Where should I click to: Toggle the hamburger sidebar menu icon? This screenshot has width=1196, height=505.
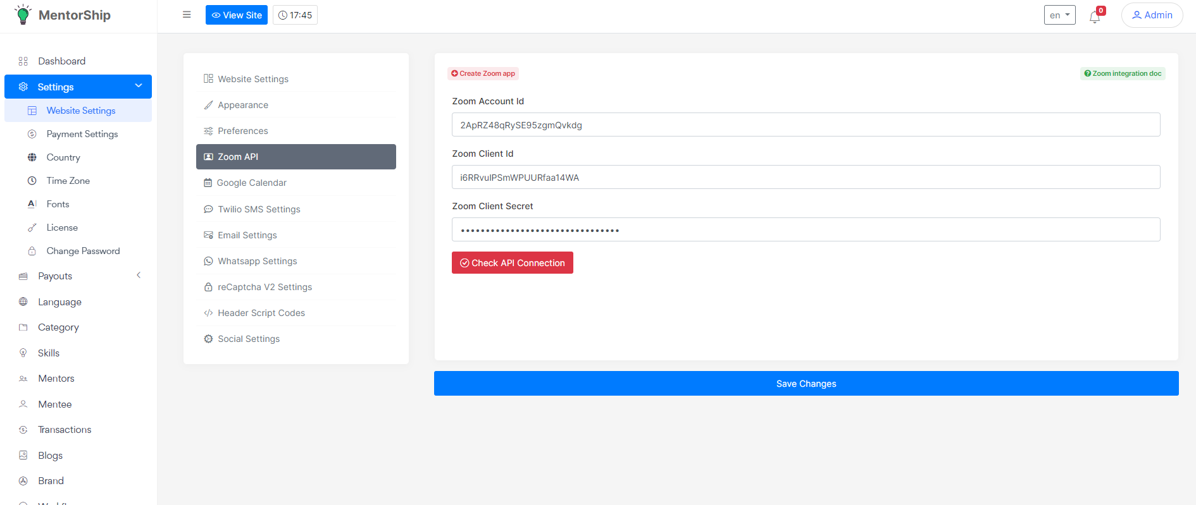tap(187, 15)
